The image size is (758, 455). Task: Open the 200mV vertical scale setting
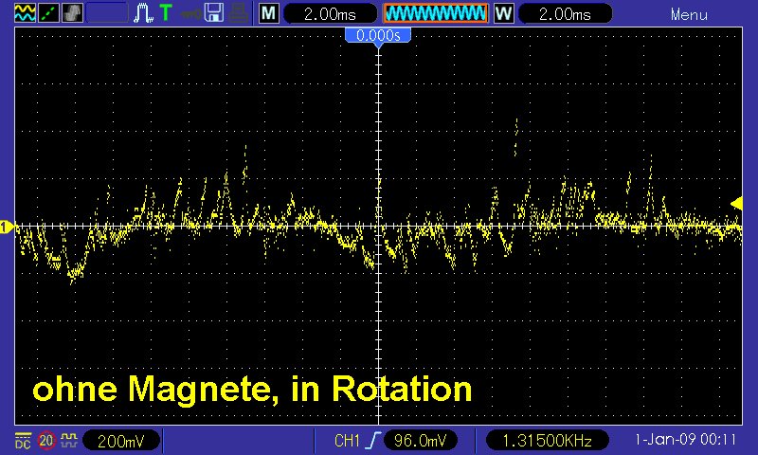(120, 441)
